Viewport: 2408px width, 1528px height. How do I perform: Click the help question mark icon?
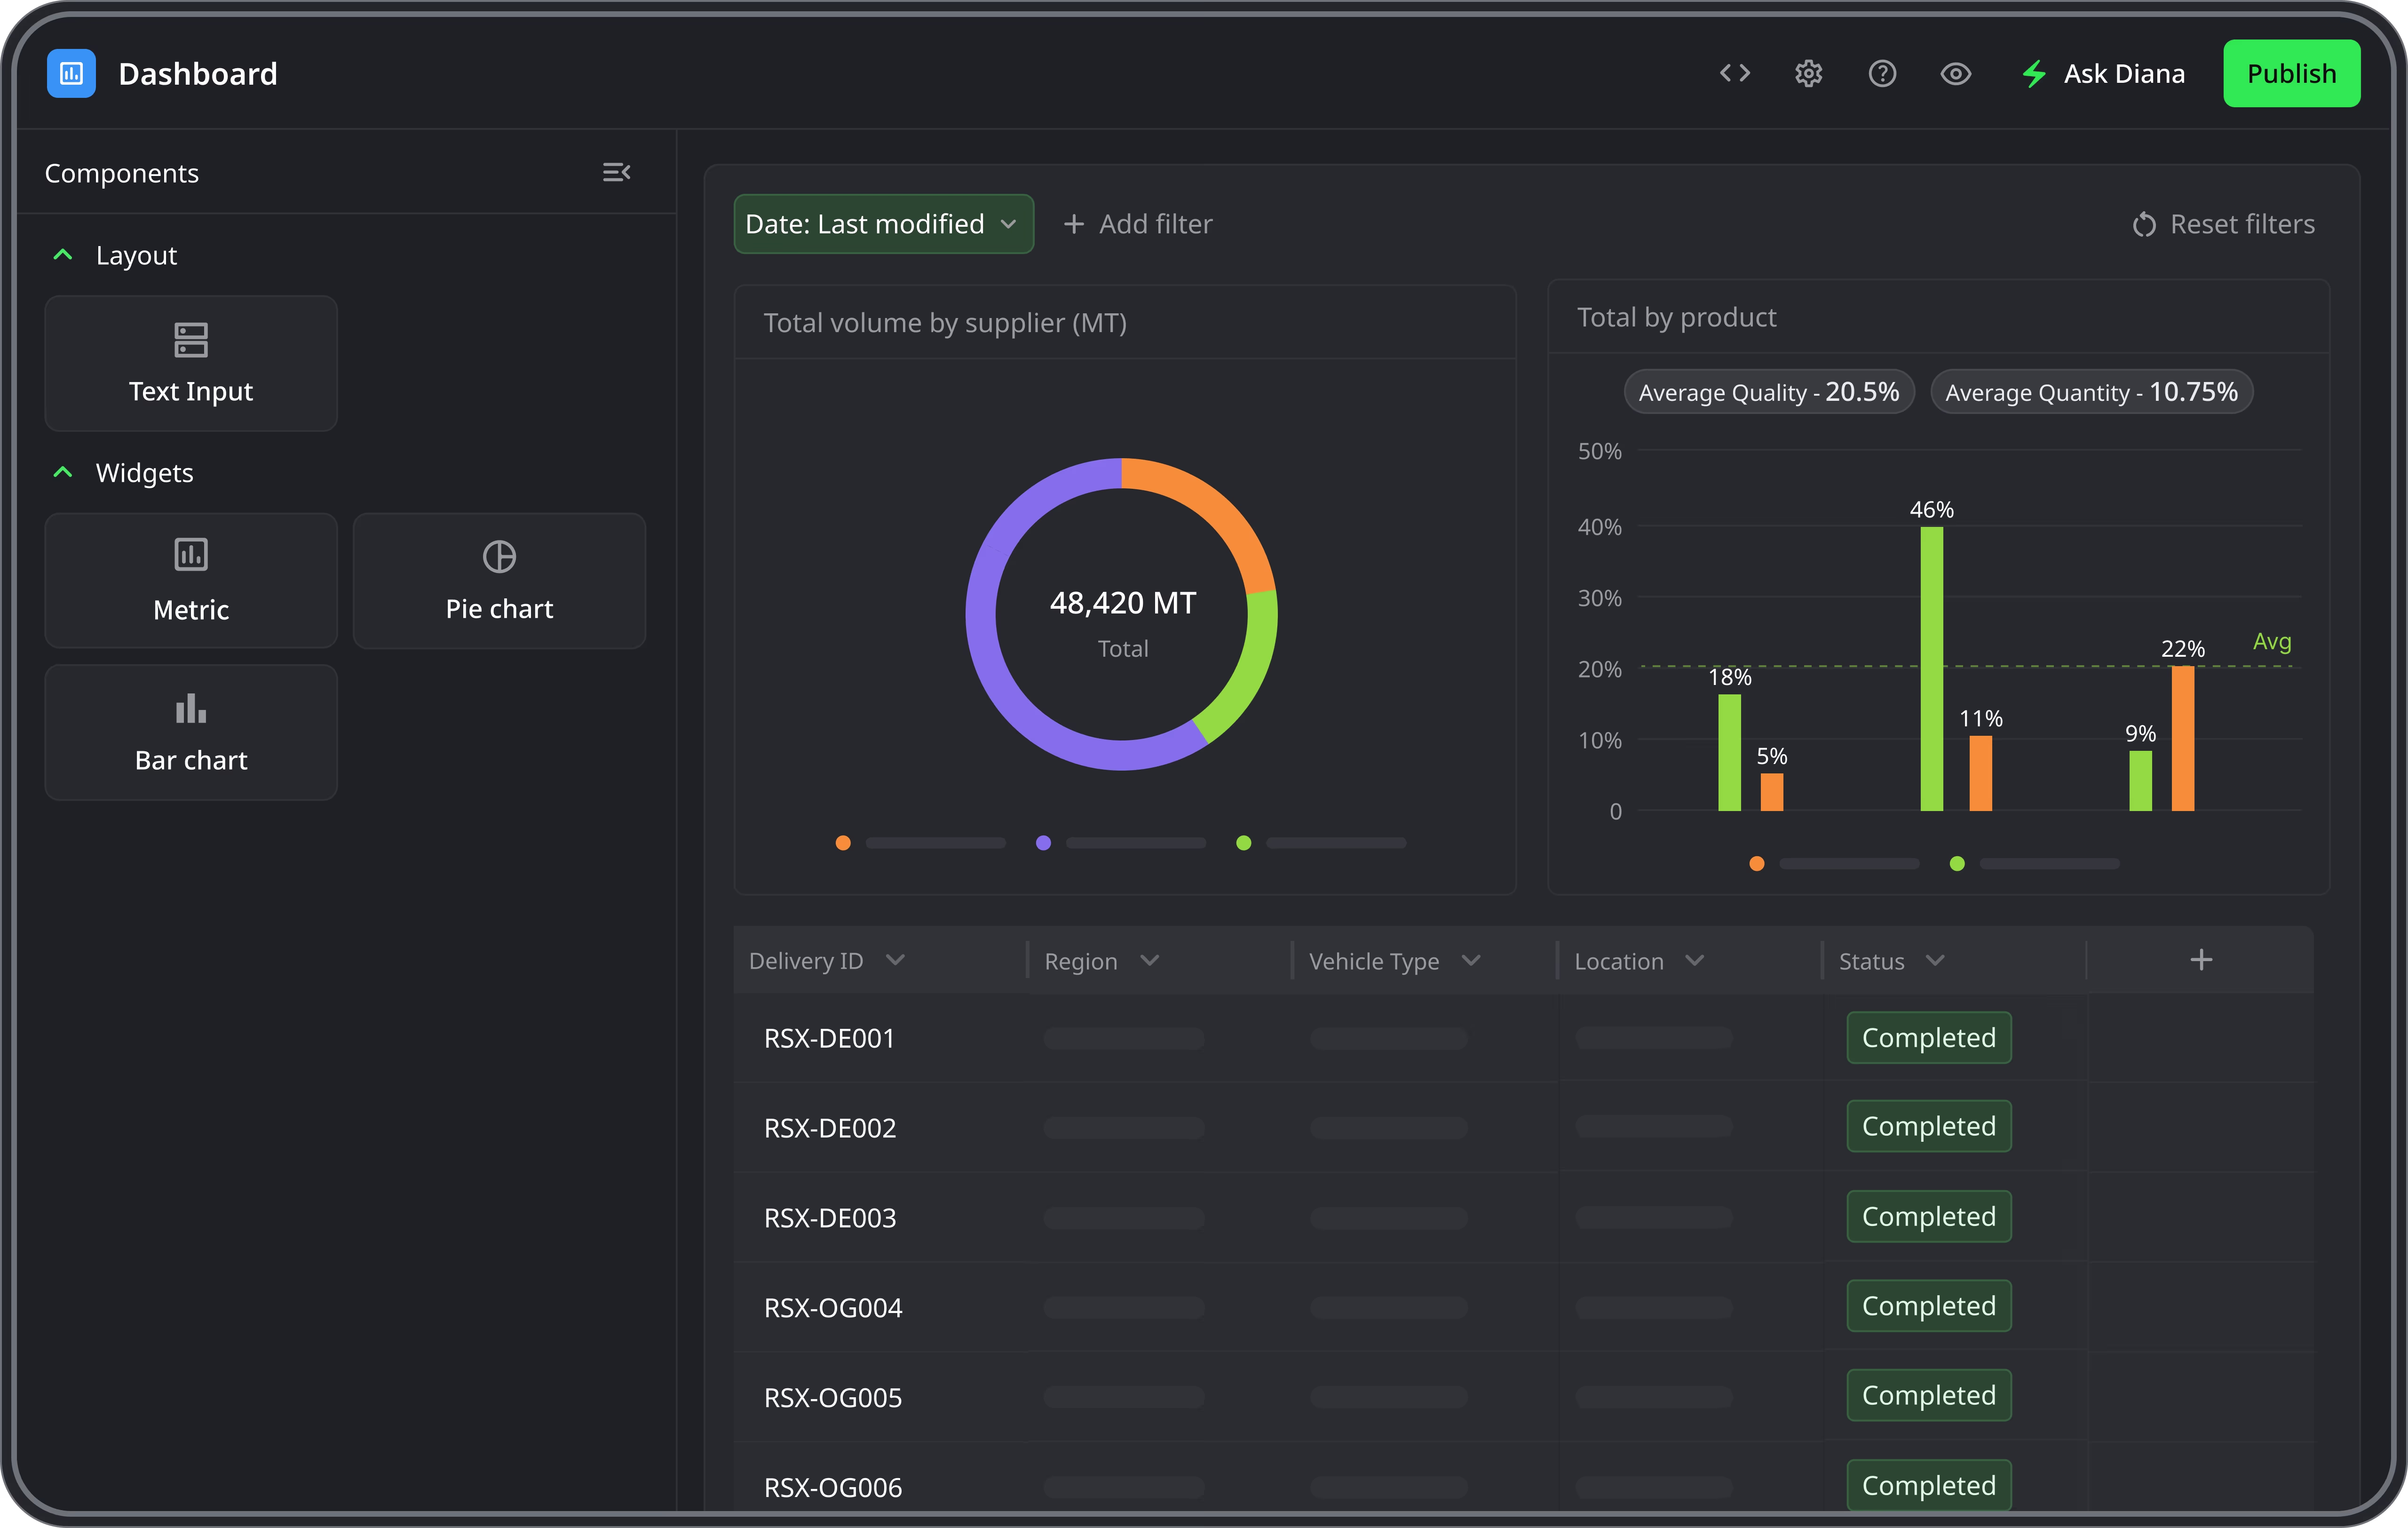pyautogui.click(x=1882, y=73)
